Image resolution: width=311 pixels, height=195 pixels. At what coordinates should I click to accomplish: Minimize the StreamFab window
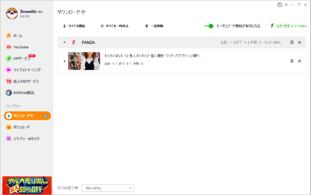pyautogui.click(x=292, y=5)
